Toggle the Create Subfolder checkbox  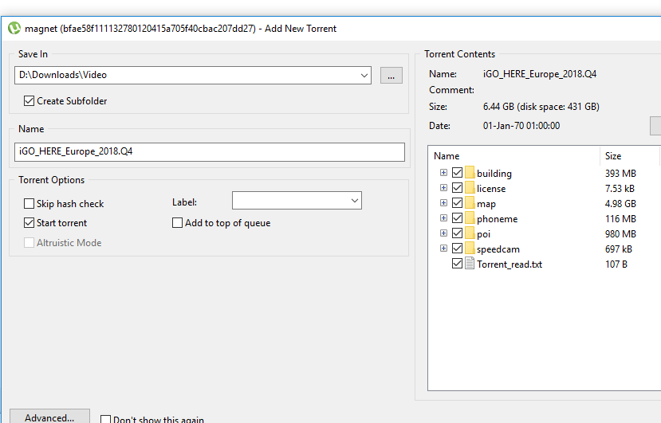tap(29, 100)
